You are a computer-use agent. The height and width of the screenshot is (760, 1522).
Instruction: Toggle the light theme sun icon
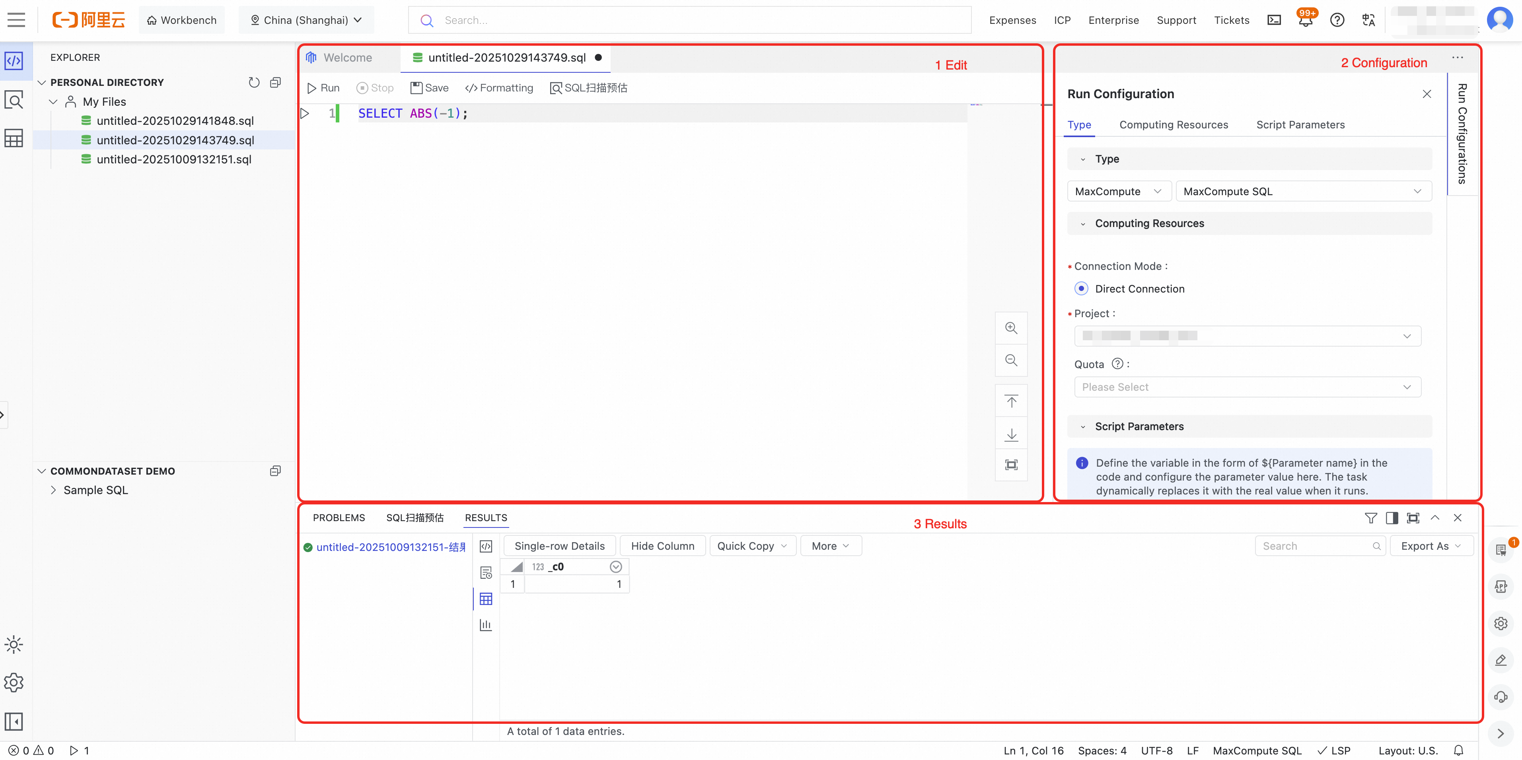[x=14, y=644]
